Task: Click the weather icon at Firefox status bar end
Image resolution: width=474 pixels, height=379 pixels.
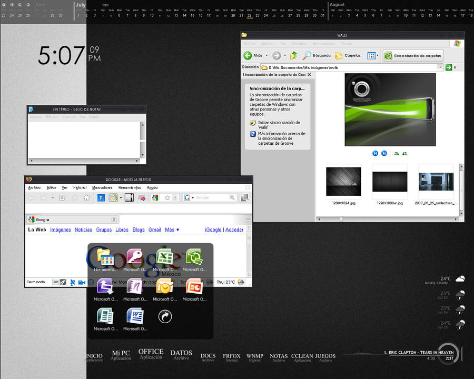Action: click(x=241, y=282)
